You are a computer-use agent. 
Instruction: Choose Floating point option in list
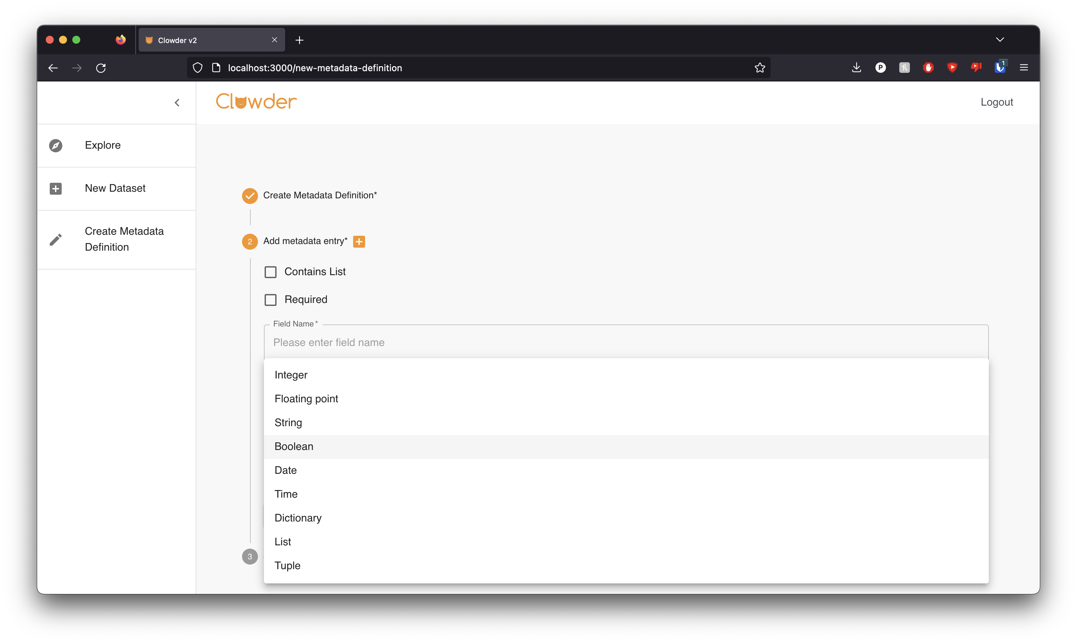tap(306, 399)
